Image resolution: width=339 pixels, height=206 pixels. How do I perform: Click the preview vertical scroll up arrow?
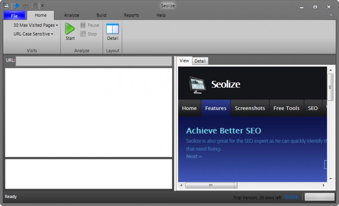331,70
